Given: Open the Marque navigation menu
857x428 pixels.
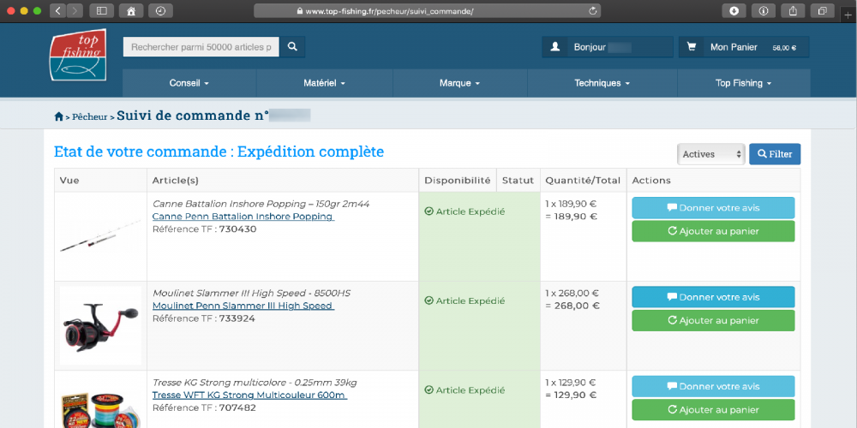Looking at the screenshot, I should click(459, 83).
